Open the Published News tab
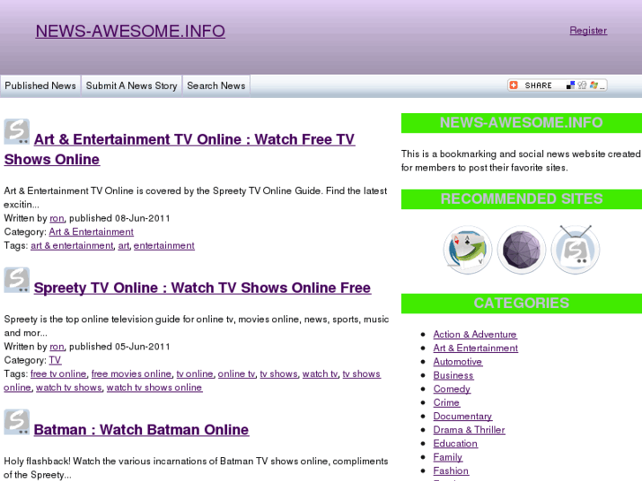This screenshot has height=481, width=642. (40, 86)
